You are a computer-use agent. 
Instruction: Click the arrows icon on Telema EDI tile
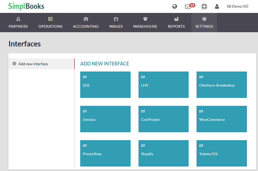[201, 145]
